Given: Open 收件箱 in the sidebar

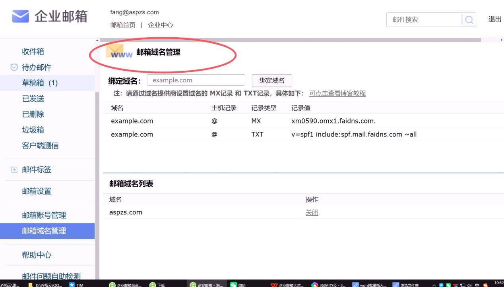Looking at the screenshot, I should click(x=33, y=52).
